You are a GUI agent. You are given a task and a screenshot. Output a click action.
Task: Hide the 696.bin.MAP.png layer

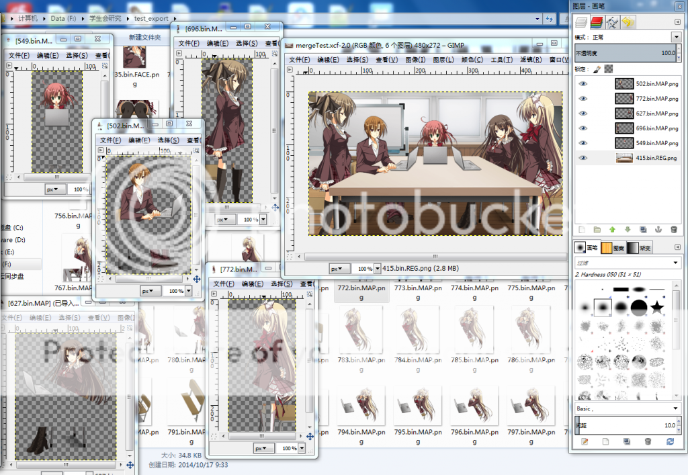tap(583, 128)
